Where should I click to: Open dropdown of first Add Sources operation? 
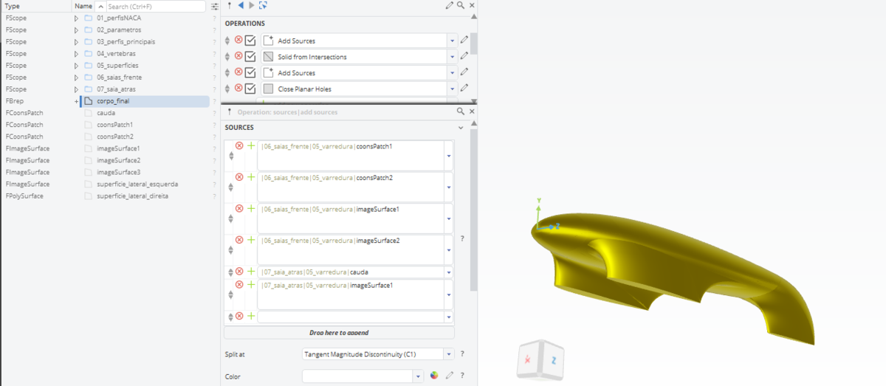[x=451, y=41]
